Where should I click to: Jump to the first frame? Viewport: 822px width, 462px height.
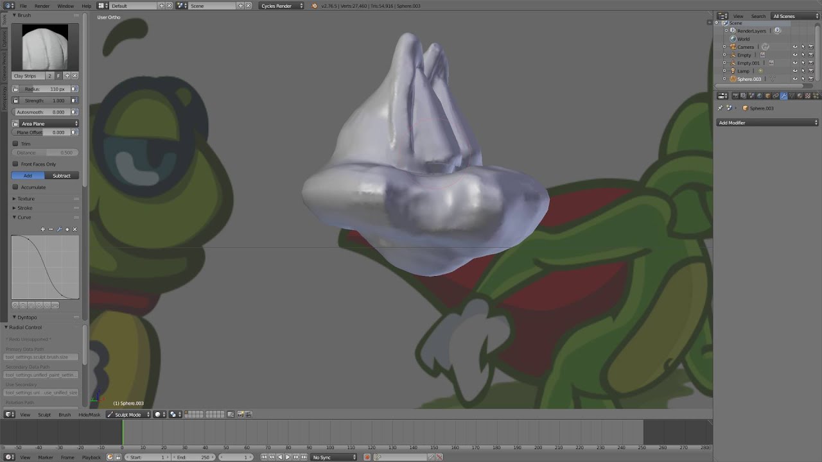coord(263,457)
